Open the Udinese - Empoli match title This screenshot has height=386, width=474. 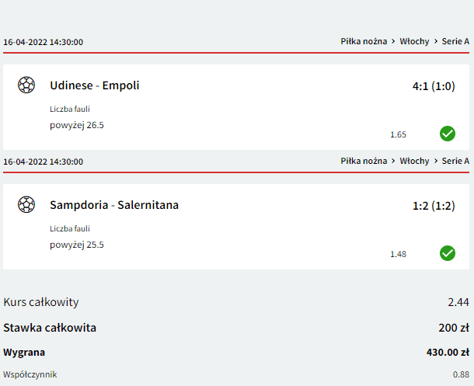point(95,85)
